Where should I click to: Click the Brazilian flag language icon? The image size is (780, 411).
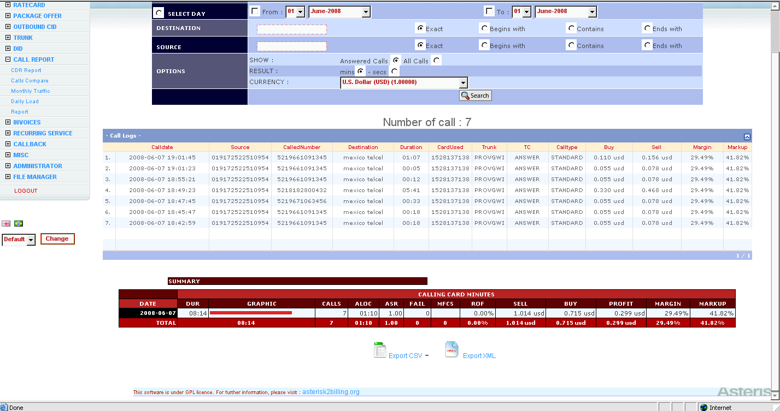pyautogui.click(x=19, y=223)
